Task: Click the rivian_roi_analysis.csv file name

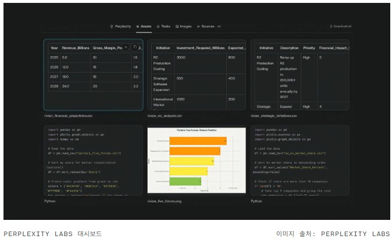Action: (165, 116)
